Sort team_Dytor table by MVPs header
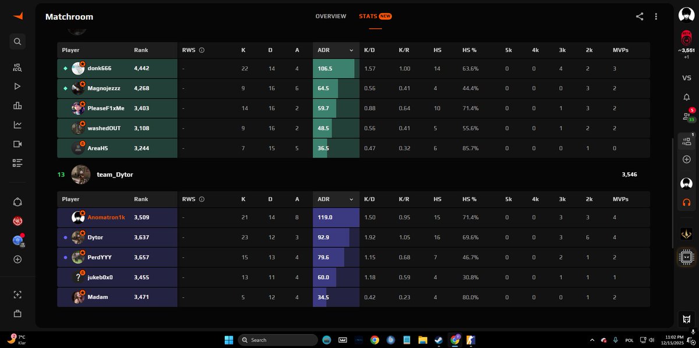Viewport: 699px width, 348px height. (x=620, y=199)
